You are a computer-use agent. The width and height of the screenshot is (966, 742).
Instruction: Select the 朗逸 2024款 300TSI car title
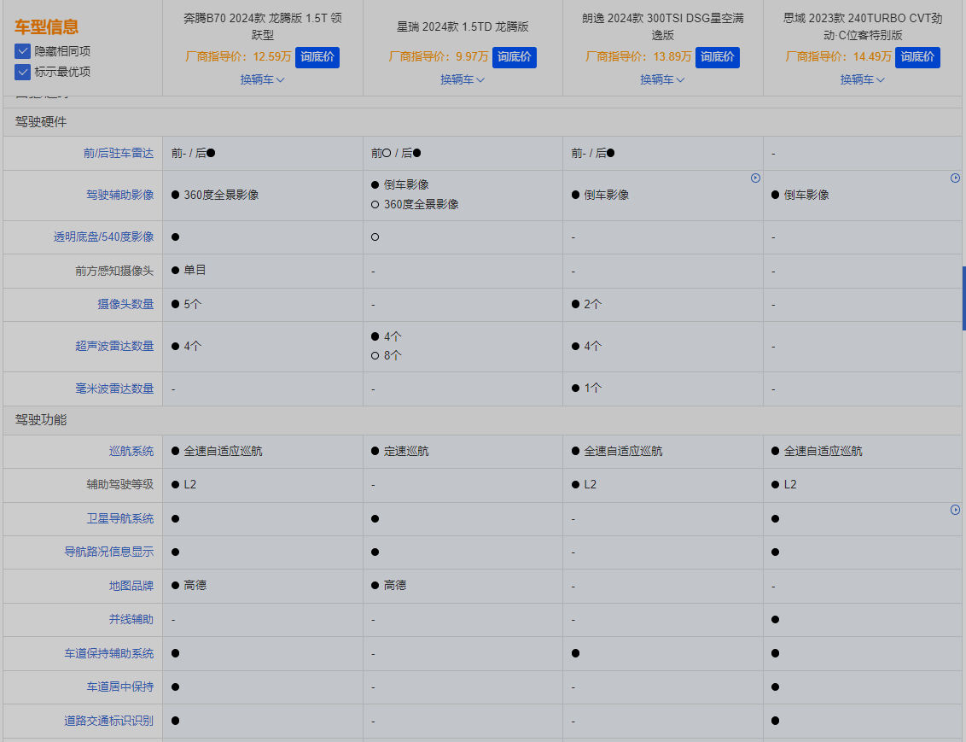(x=663, y=26)
